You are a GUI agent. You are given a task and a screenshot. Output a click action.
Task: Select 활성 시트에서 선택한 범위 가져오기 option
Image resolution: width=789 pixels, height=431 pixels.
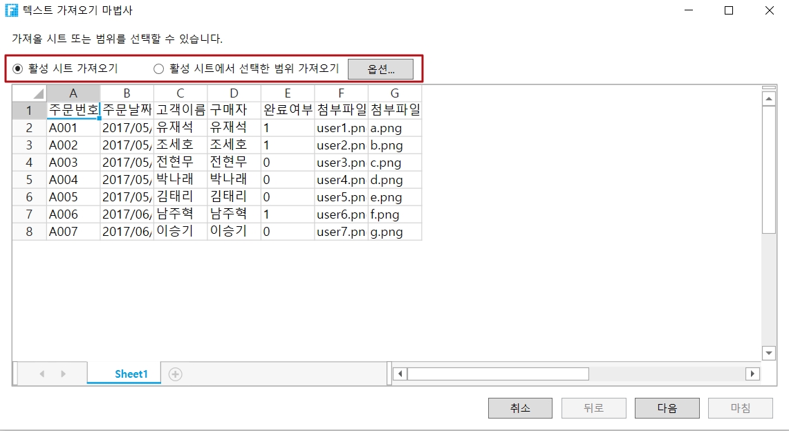pyautogui.click(x=159, y=68)
